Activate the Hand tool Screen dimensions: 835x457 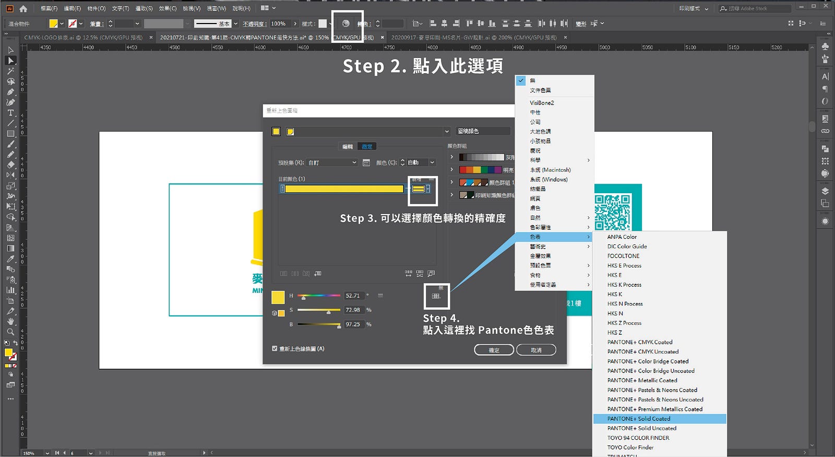tap(10, 321)
